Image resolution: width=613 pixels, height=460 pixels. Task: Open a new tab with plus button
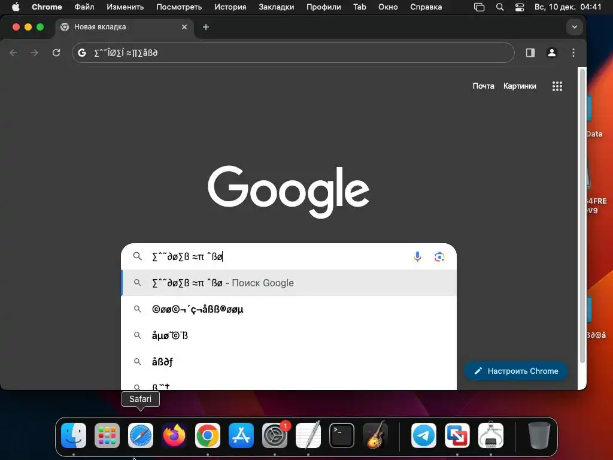(206, 27)
